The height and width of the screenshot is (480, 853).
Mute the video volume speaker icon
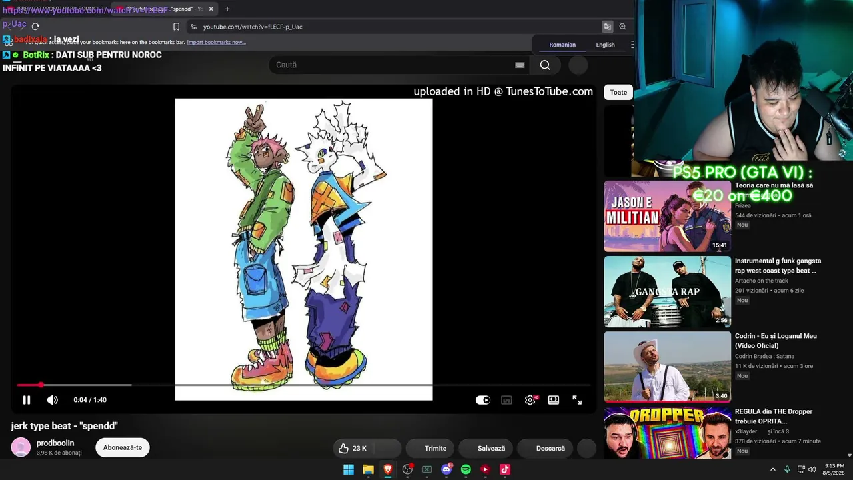coord(52,400)
